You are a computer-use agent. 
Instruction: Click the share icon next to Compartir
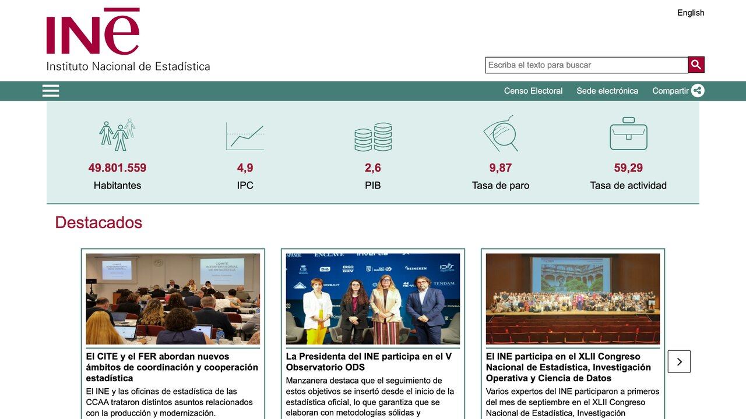(x=698, y=91)
